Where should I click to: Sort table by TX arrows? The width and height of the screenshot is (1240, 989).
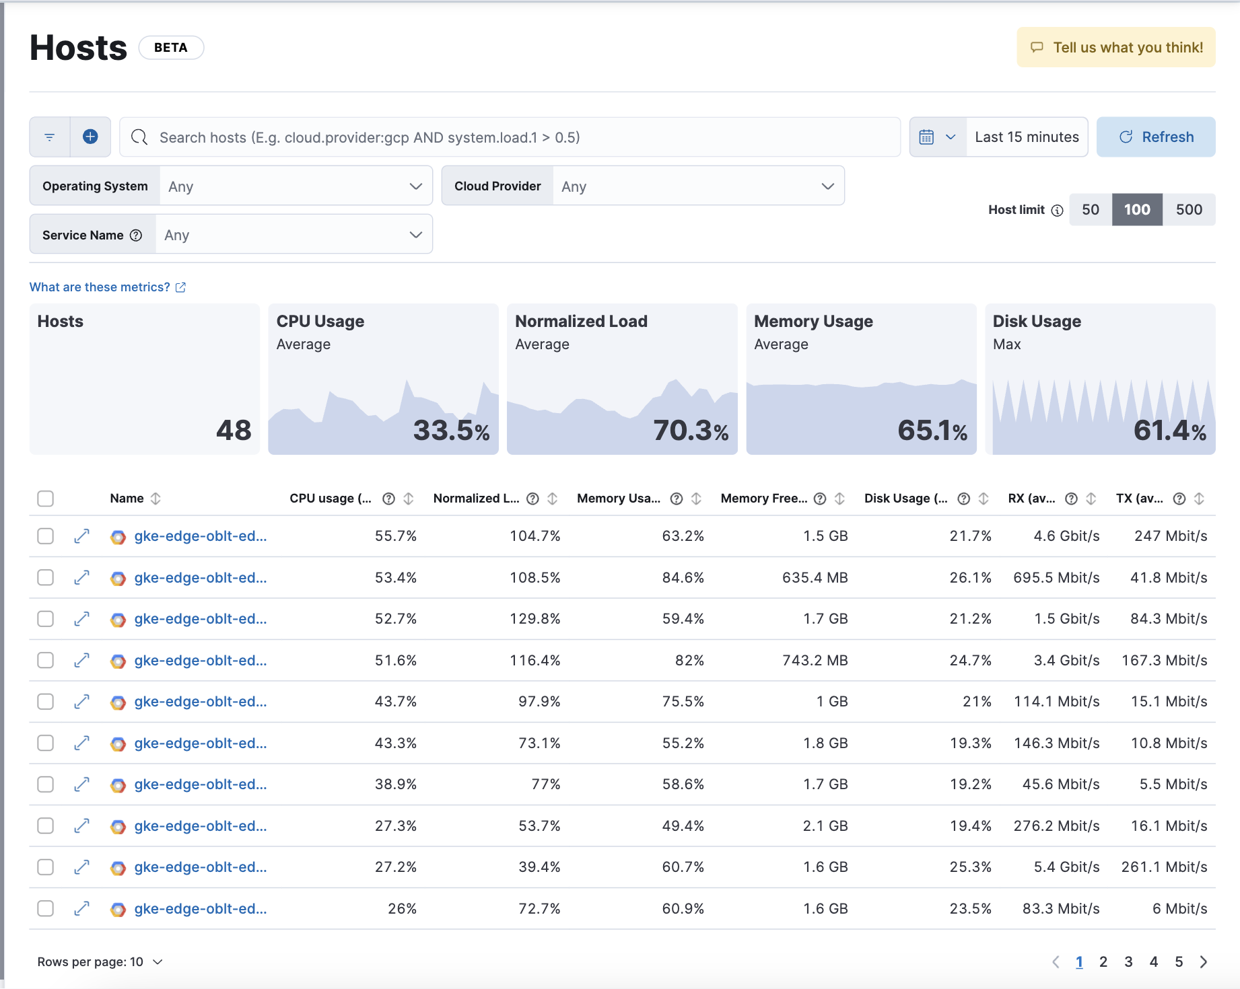1200,499
